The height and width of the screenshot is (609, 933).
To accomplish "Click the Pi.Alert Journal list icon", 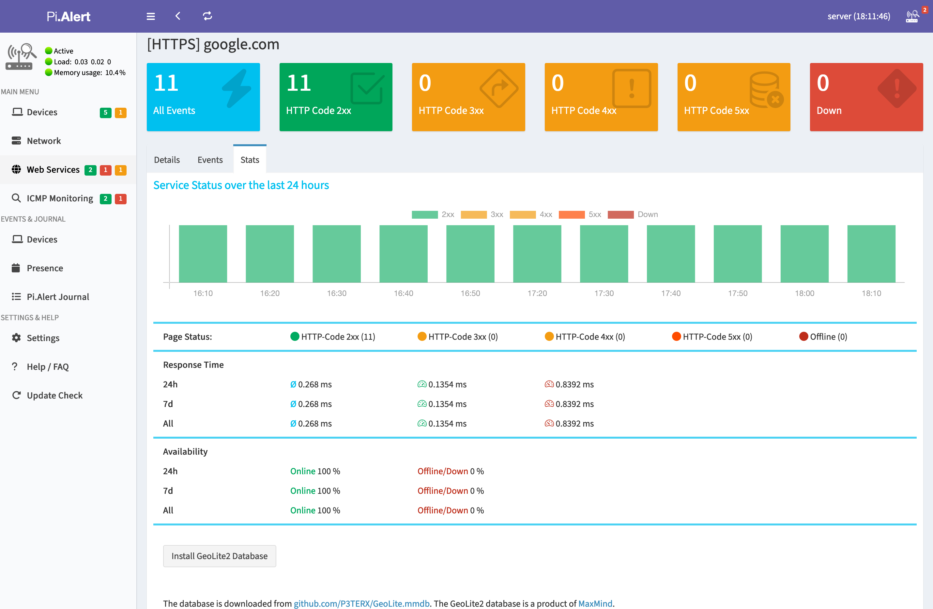I will (x=16, y=296).
